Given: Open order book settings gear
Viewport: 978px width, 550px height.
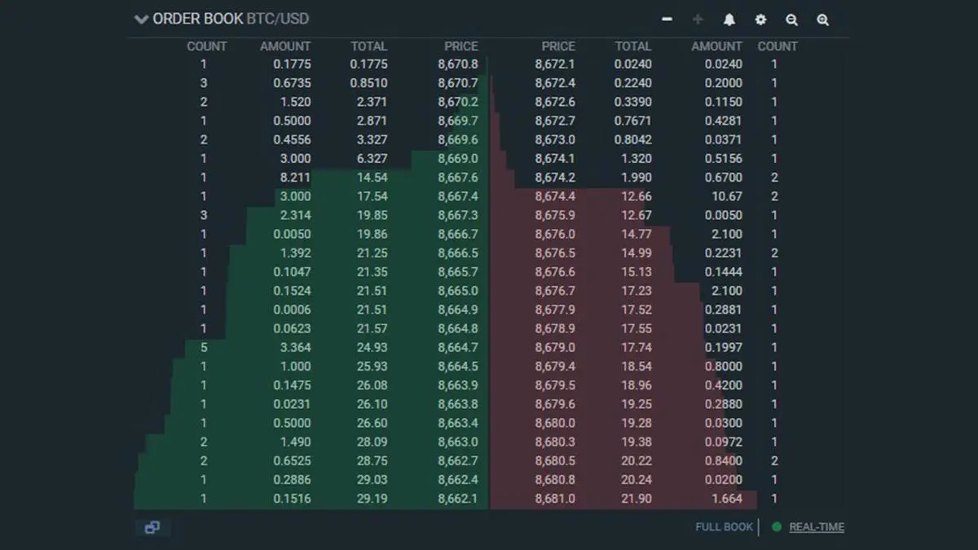Looking at the screenshot, I should click(x=760, y=20).
